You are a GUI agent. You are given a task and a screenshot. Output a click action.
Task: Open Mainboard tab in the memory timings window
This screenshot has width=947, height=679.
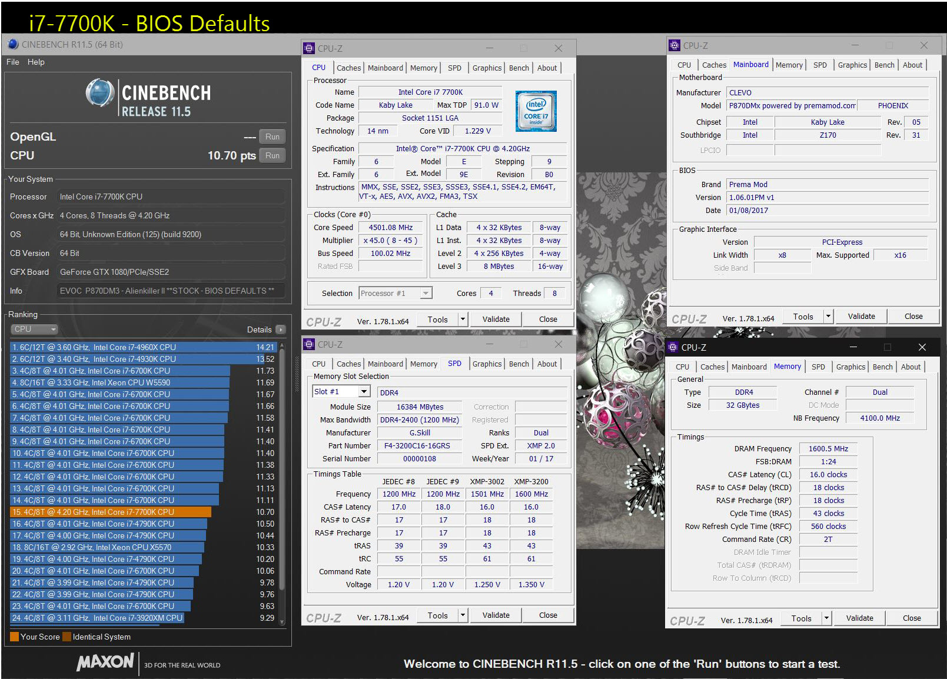click(x=749, y=367)
